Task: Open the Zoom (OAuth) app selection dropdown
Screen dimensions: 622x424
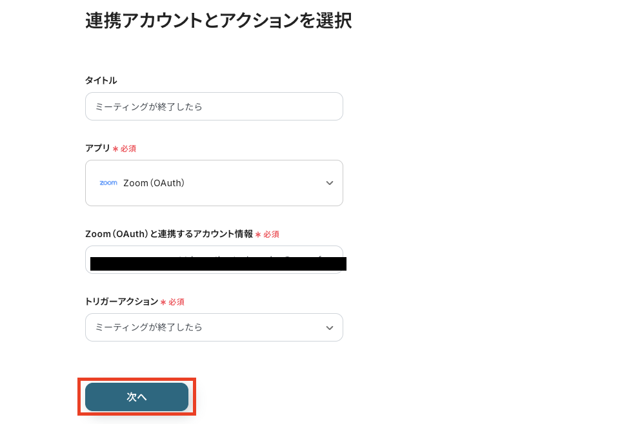Action: 214,183
